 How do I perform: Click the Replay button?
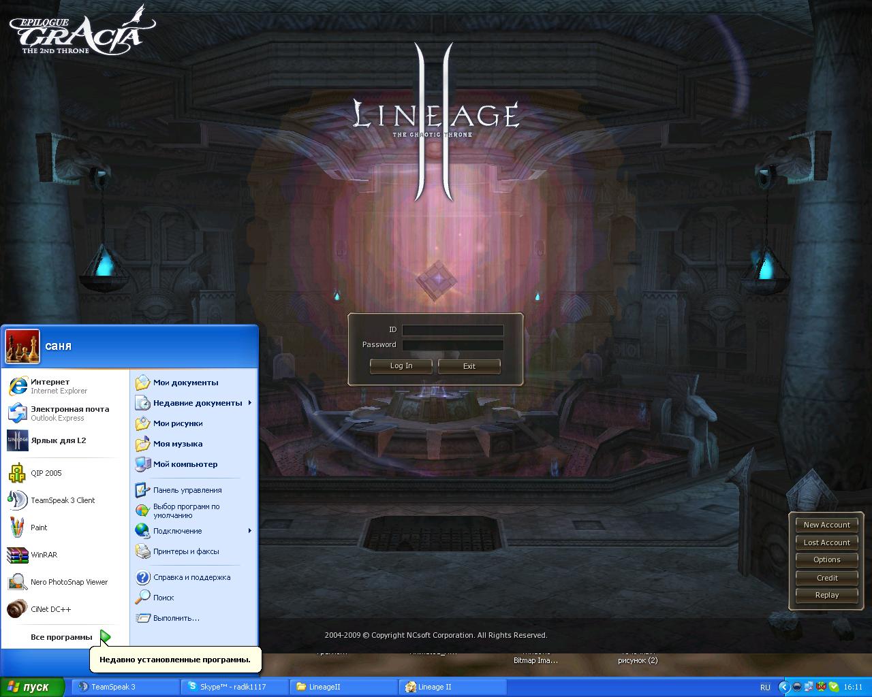coord(826,595)
